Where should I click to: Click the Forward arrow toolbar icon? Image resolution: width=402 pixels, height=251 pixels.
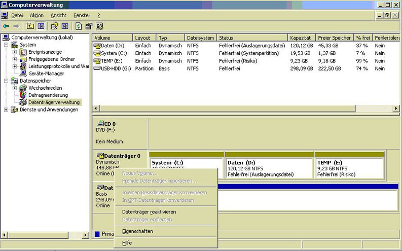pos(16,26)
